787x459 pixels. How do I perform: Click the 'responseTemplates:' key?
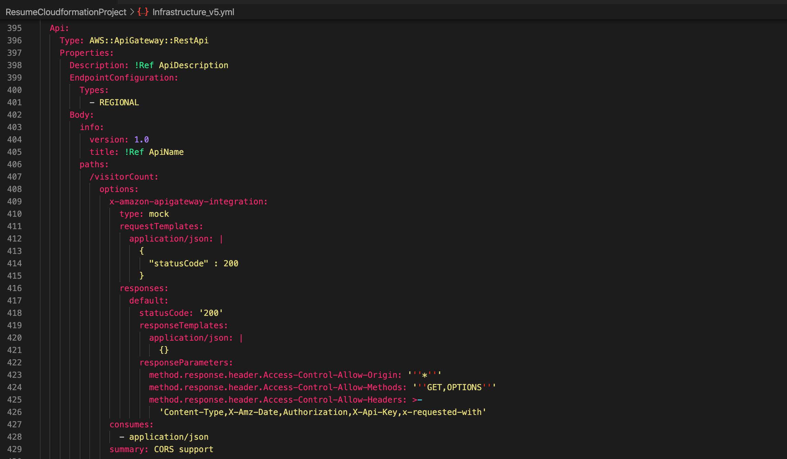184,325
